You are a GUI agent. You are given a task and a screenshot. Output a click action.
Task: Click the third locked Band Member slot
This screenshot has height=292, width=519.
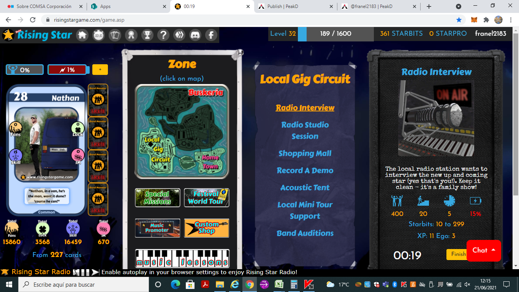point(98,166)
